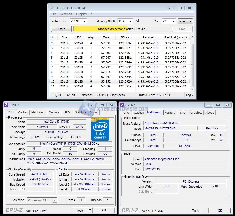Open the times unit dropdown
Image resolution: width=235 pixels, height=216 pixels.
point(190,21)
